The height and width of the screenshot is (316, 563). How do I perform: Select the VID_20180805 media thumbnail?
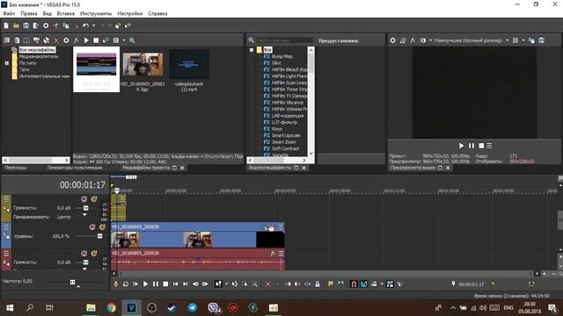(143, 71)
